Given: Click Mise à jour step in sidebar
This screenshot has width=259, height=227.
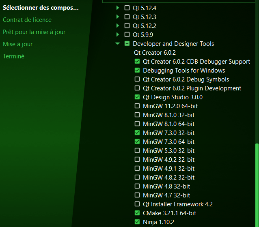Looking at the screenshot, I should click(x=18, y=44).
